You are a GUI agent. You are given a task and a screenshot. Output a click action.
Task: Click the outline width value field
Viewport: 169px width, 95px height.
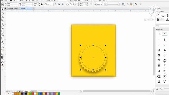click(100, 4)
